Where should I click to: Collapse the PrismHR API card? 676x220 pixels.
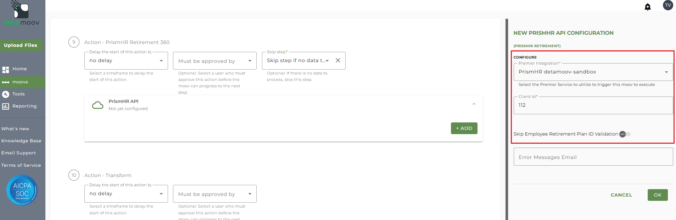pos(474,104)
